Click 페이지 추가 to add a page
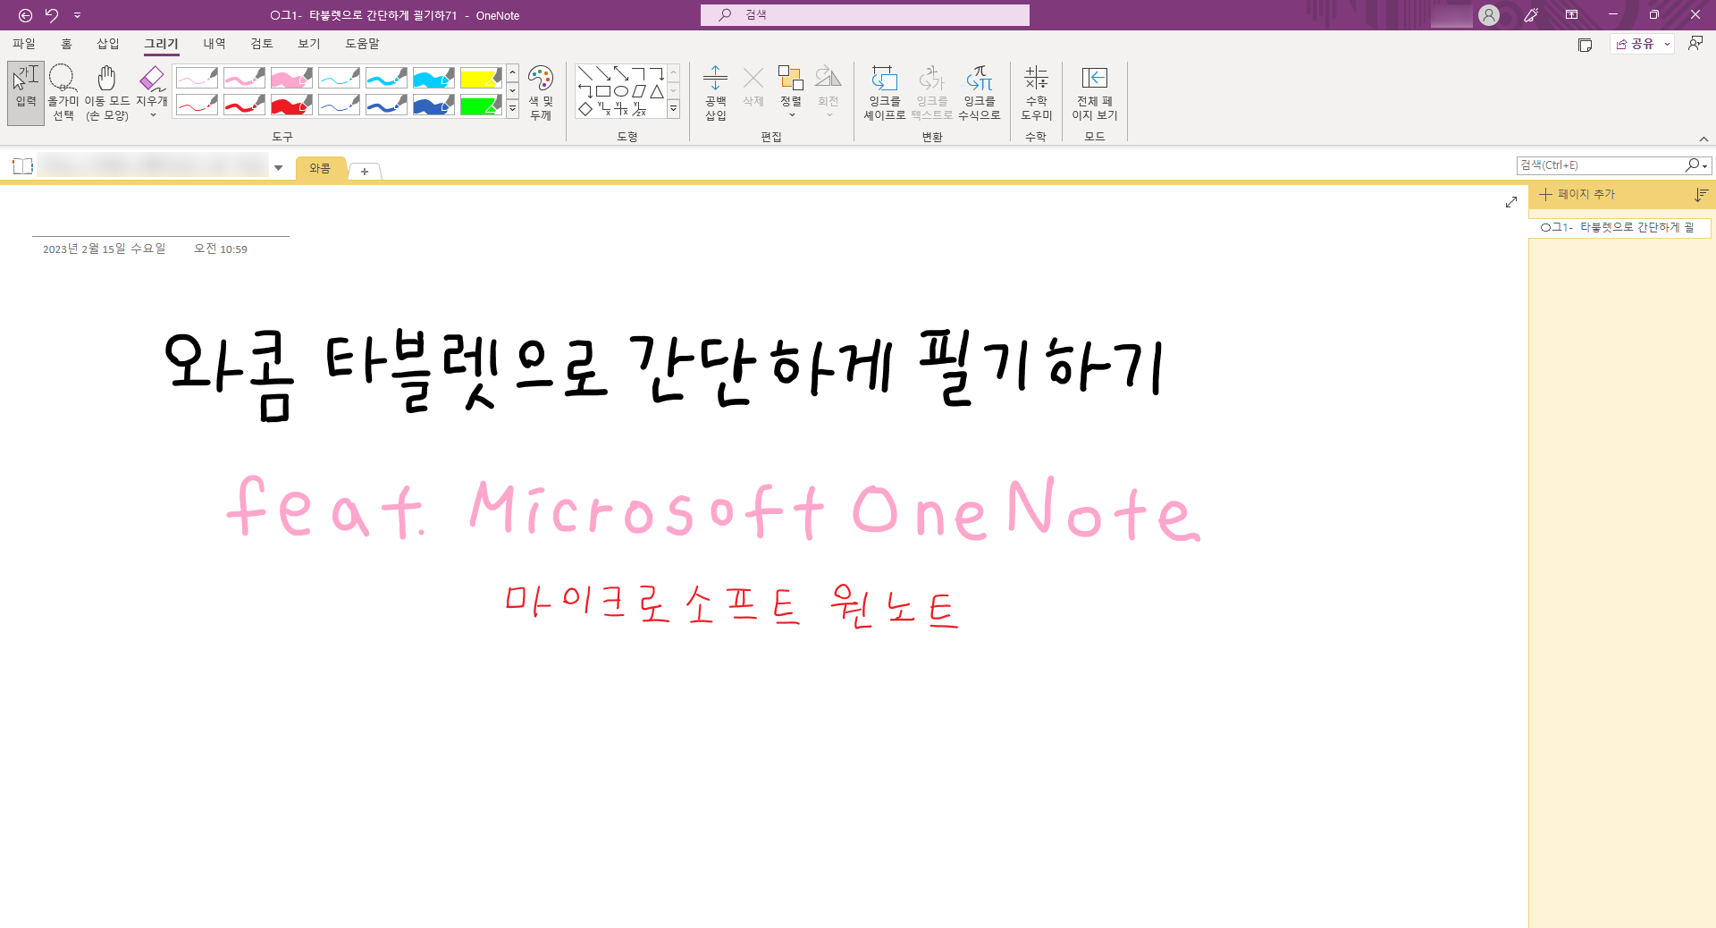This screenshot has height=928, width=1716. (1577, 195)
